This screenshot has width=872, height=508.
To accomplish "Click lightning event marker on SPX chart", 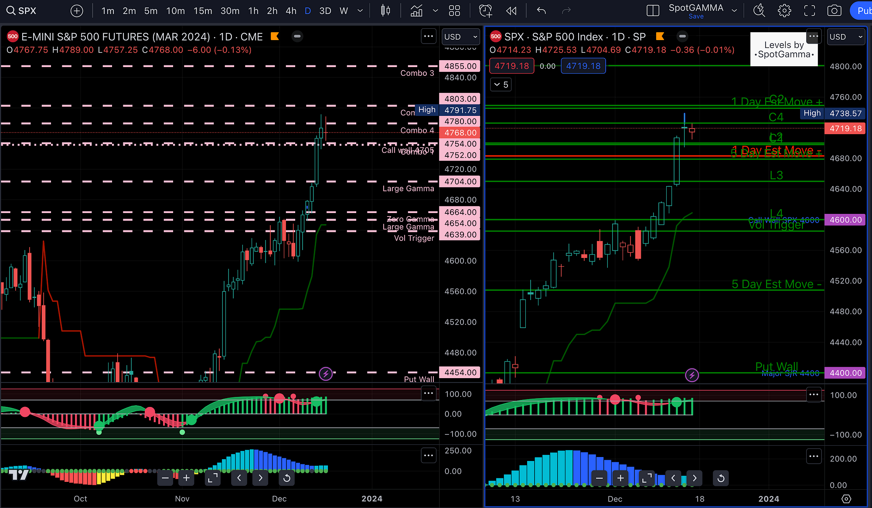I will pyautogui.click(x=692, y=375).
